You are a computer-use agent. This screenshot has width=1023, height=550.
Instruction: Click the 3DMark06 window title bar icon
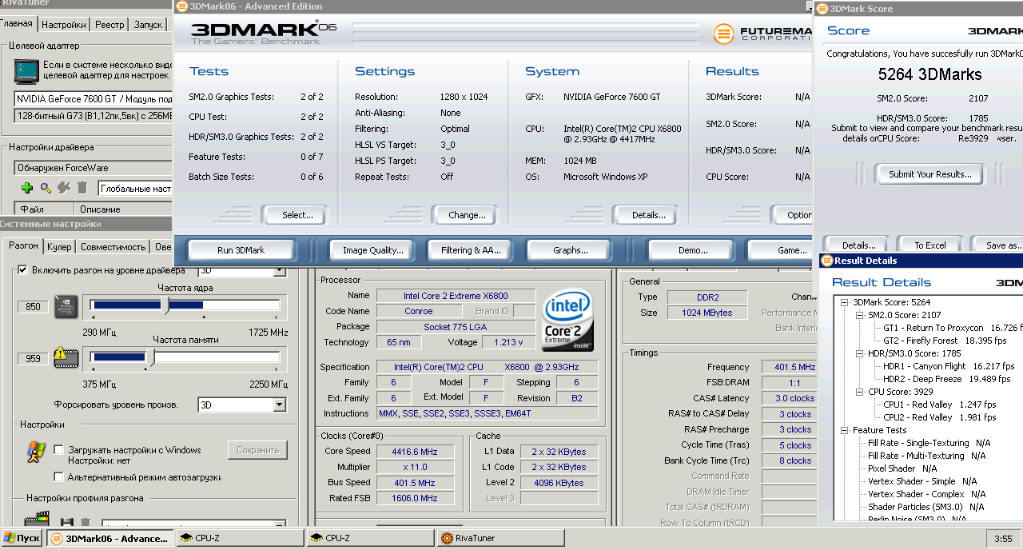click(182, 6)
